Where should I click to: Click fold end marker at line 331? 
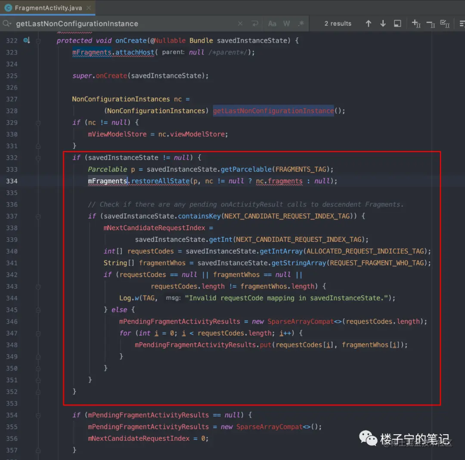38,146
